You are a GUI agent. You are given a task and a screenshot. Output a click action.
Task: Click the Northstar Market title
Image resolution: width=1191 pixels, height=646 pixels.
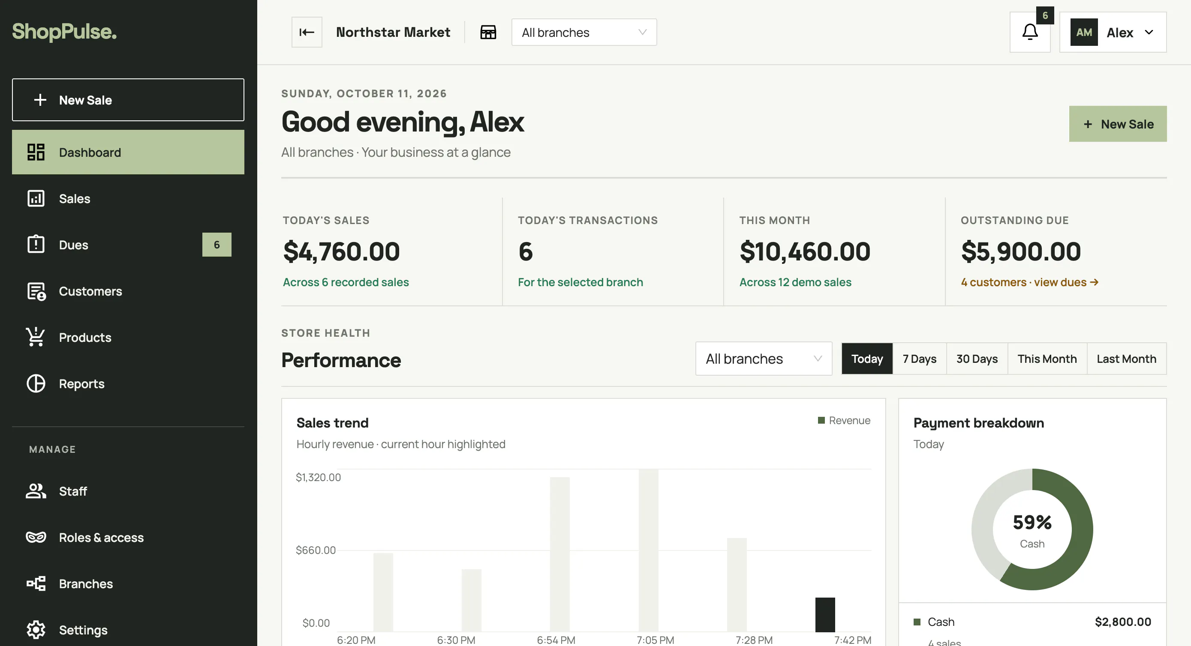393,32
